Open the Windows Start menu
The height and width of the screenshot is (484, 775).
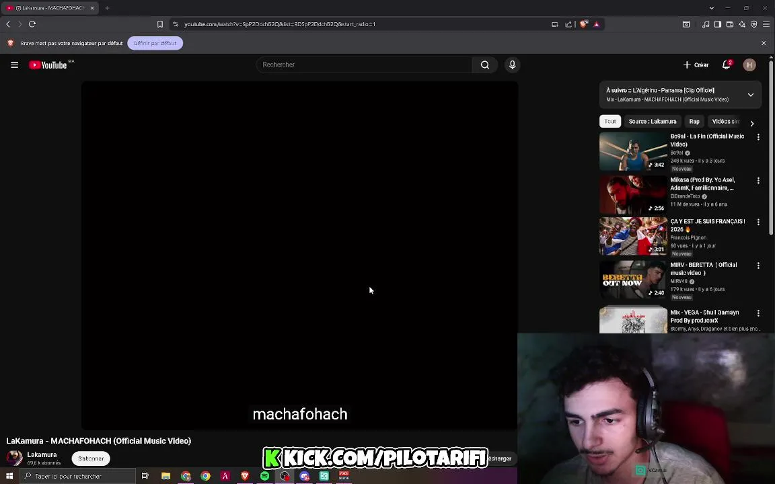coord(9,476)
